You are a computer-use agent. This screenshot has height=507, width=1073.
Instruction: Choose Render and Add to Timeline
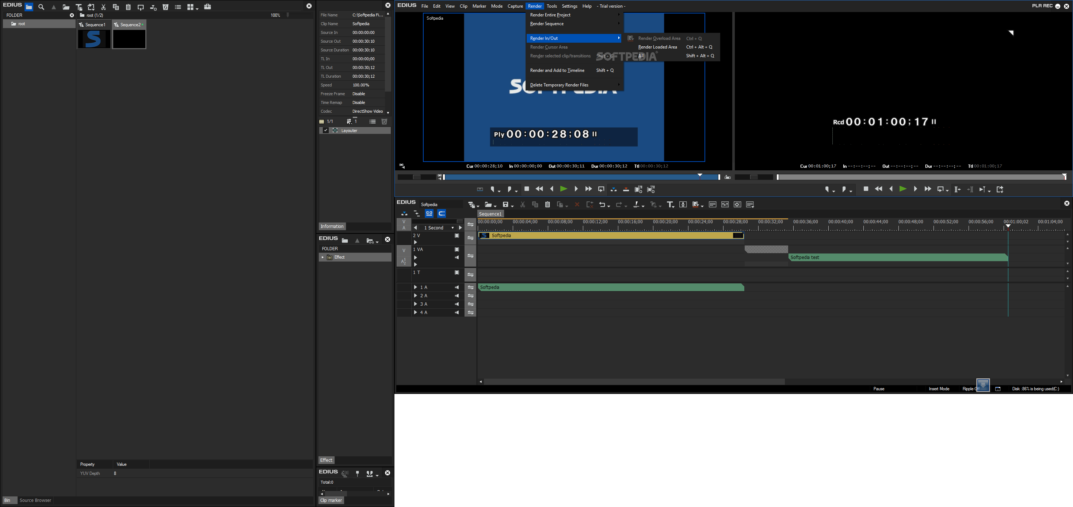(x=574, y=70)
